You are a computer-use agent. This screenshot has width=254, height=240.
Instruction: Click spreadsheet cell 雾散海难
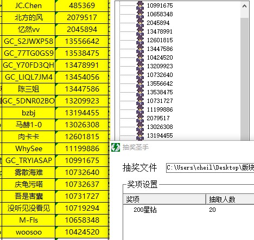pos(28,172)
